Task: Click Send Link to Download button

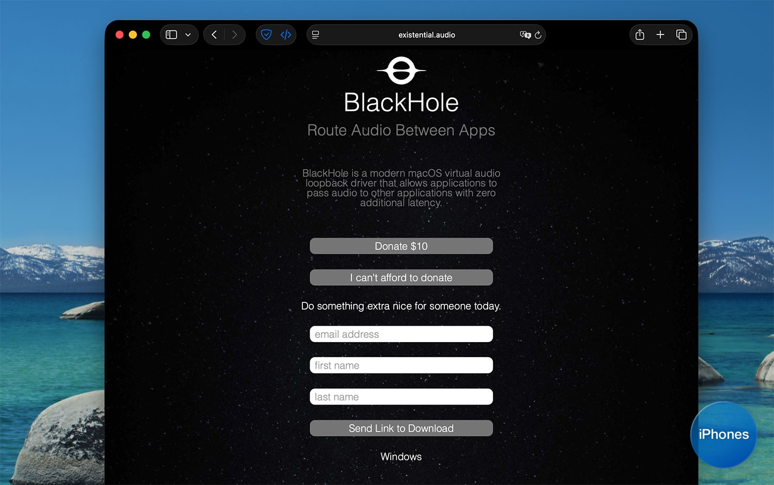Action: [x=401, y=428]
